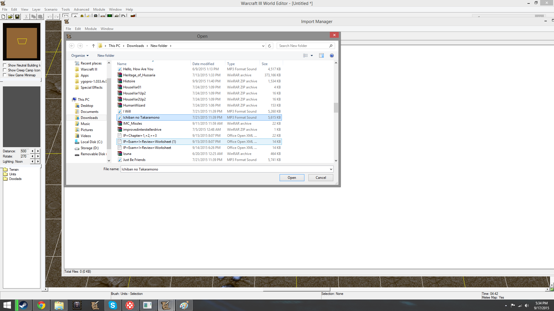Click the Forward arrow in Open dialog
The width and height of the screenshot is (554, 311).
tap(80, 46)
